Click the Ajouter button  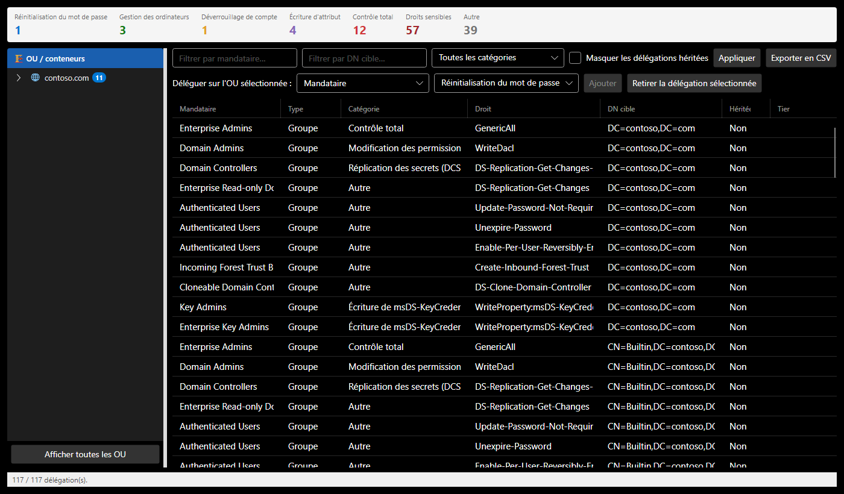click(x=603, y=83)
